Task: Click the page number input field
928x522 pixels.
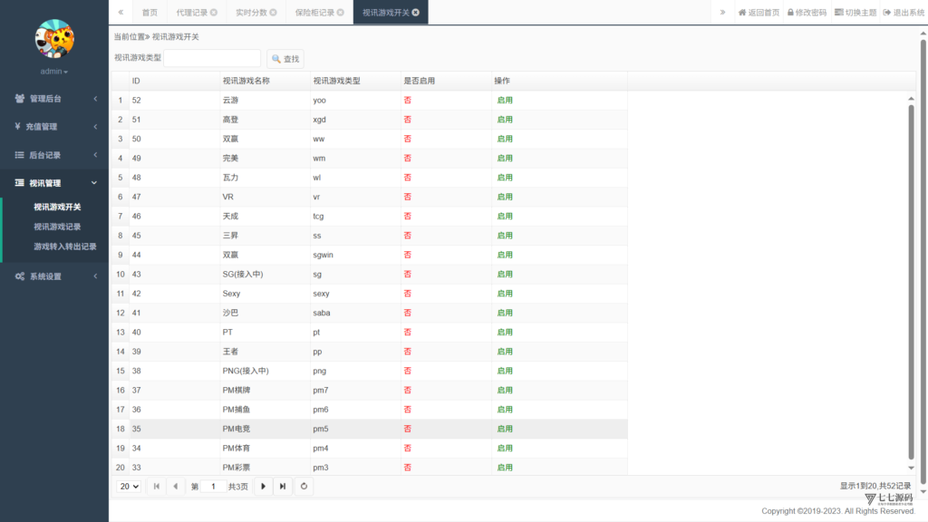Action: (213, 487)
